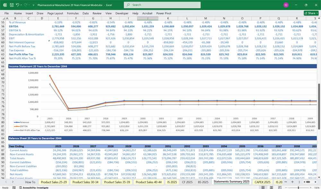Click the Redo icon
Image resolution: width=321 pixels, height=189 pixels.
25,5
